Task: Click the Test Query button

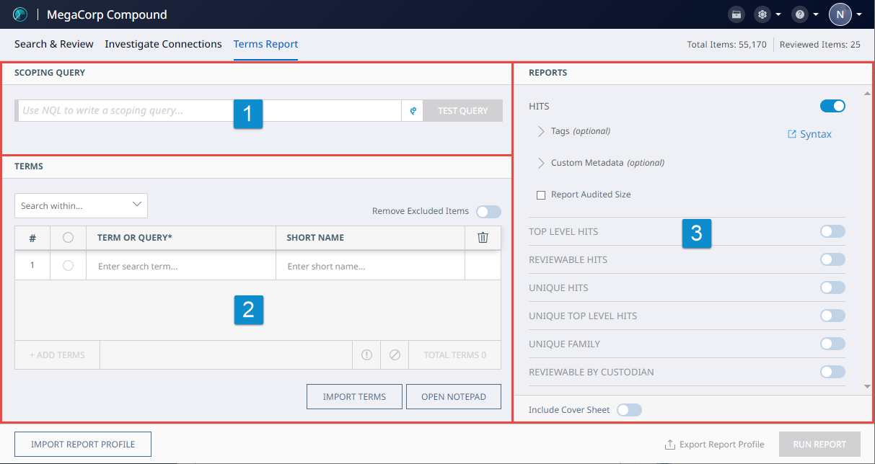Action: click(463, 110)
